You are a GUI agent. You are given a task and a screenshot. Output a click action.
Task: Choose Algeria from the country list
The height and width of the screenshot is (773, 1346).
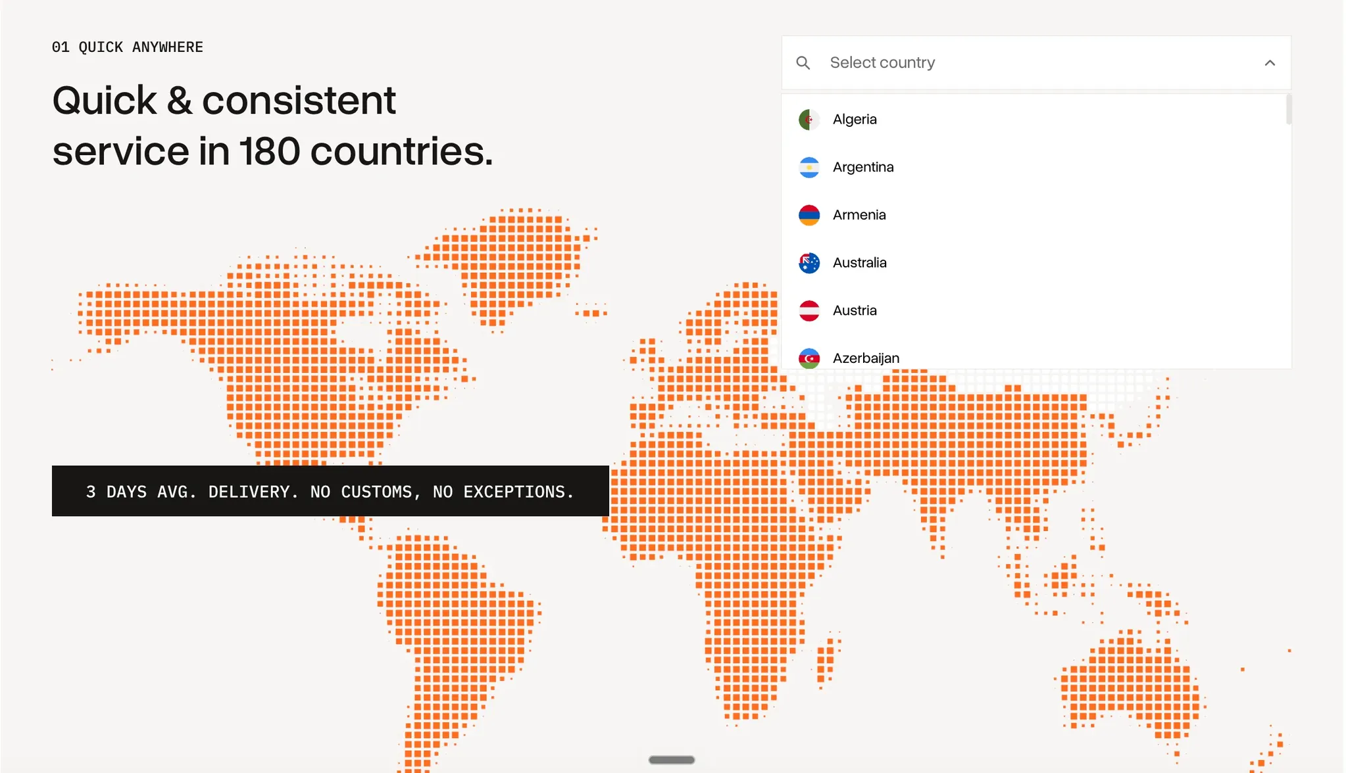pyautogui.click(x=1034, y=120)
